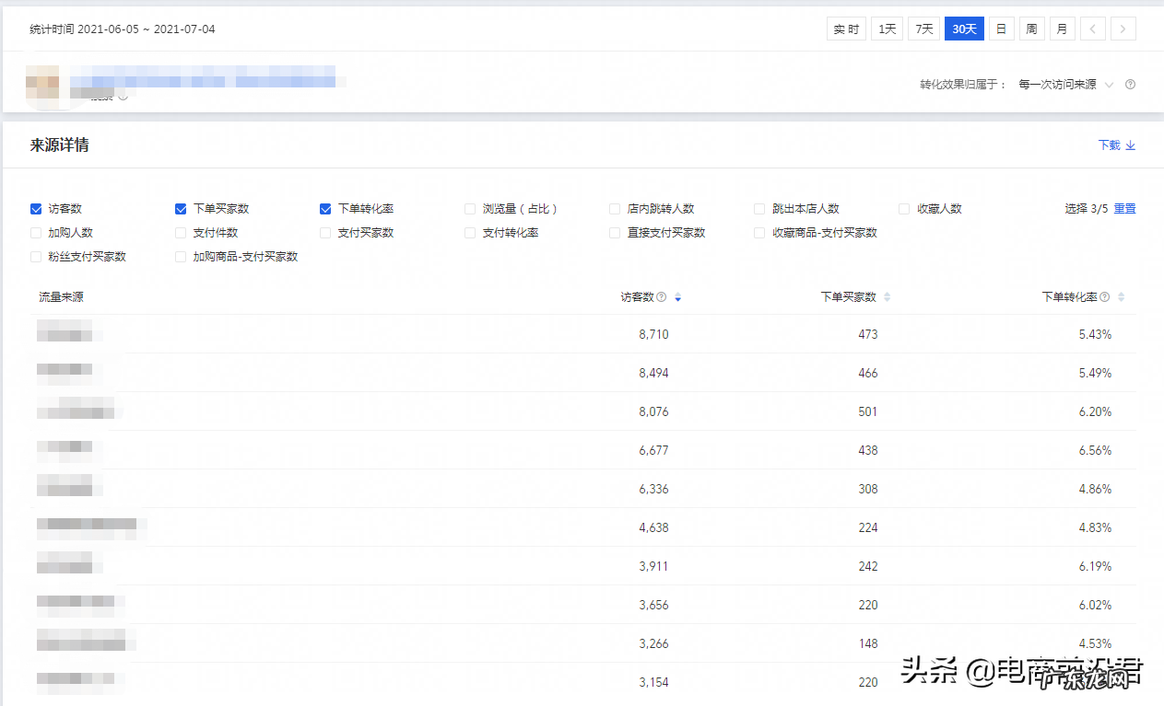The height and width of the screenshot is (706, 1164).
Task: Sort table by 下单转化率 arrow icon
Action: 1121,297
